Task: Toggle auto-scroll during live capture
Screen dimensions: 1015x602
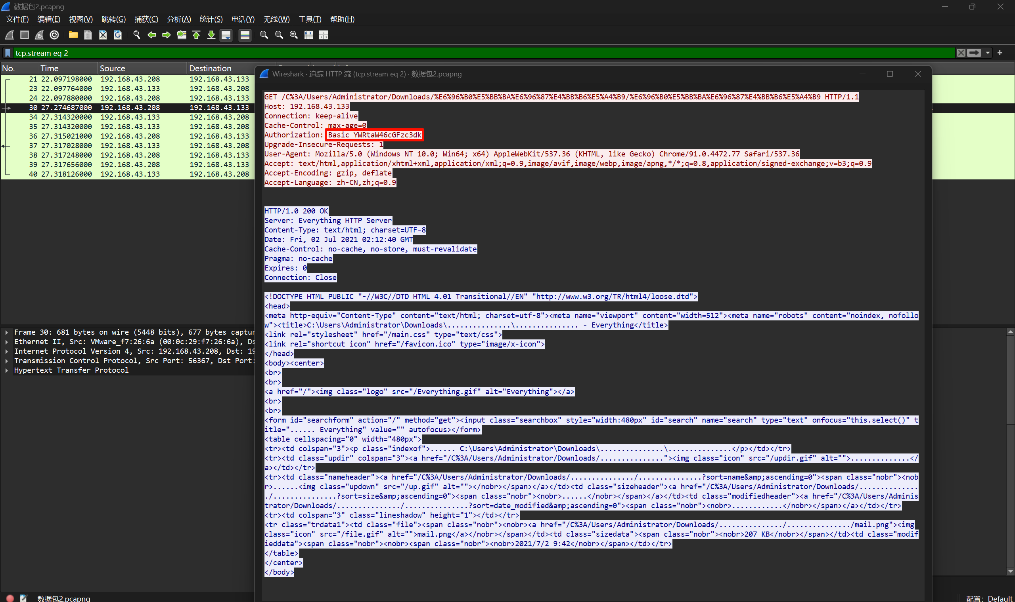Action: pos(226,35)
